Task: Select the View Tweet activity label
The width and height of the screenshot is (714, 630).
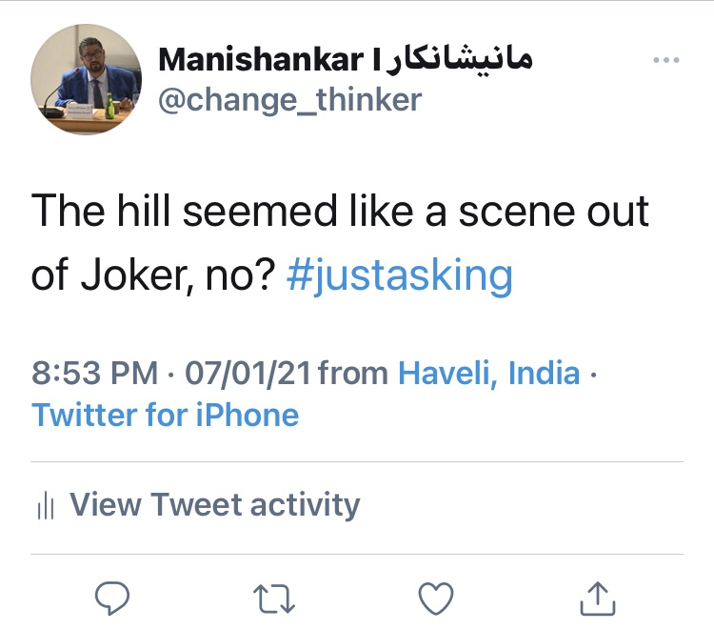Action: (x=215, y=504)
